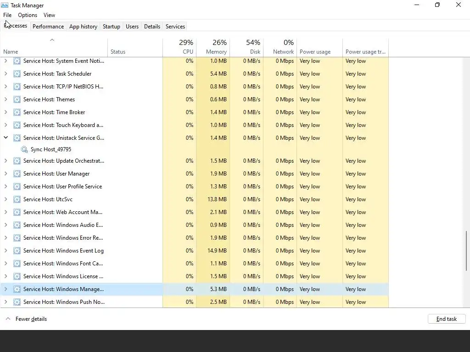Expand Service Host: Windows Event Log row
Screen dimensions: 470x352
point(6,251)
